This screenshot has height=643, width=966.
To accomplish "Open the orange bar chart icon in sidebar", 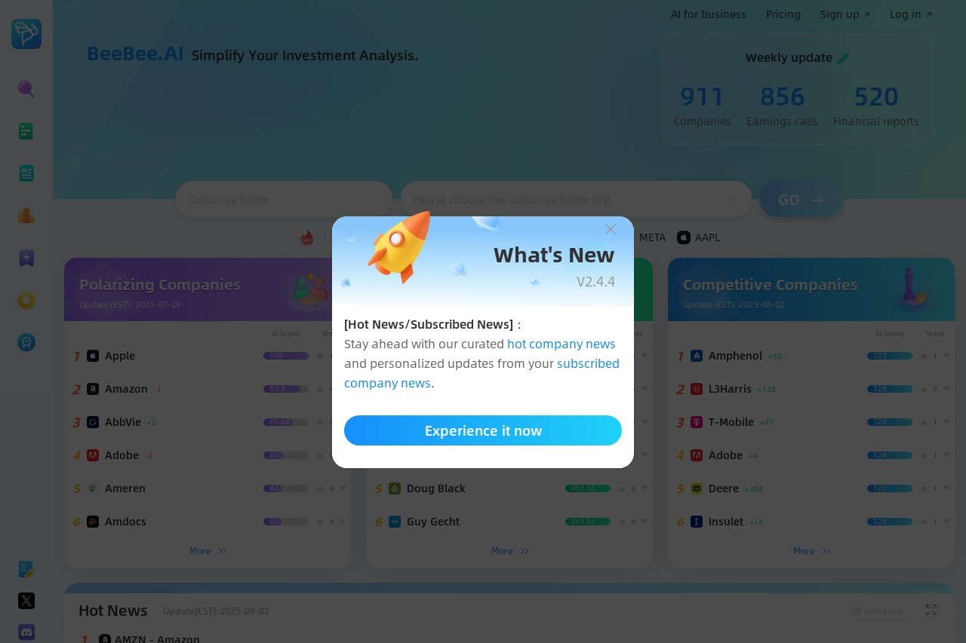I will (x=26, y=216).
